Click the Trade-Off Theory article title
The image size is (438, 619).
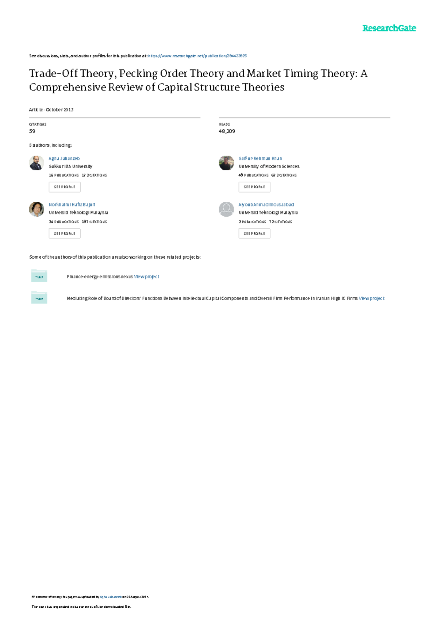coord(198,80)
